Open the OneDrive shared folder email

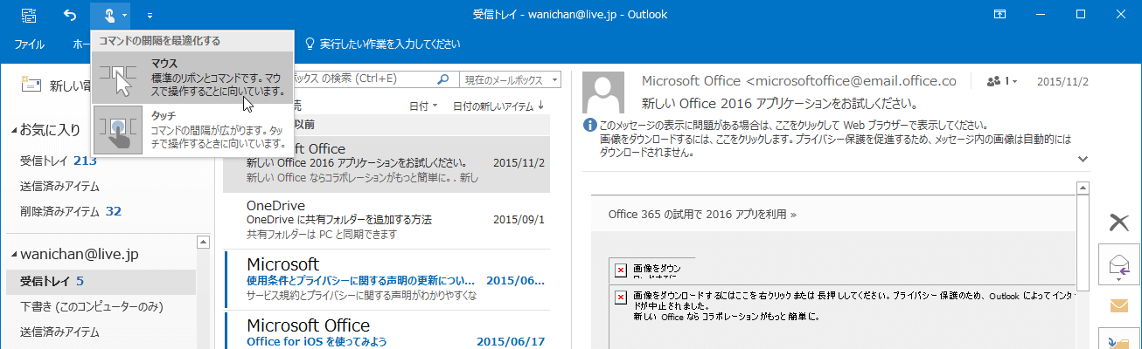(x=386, y=219)
